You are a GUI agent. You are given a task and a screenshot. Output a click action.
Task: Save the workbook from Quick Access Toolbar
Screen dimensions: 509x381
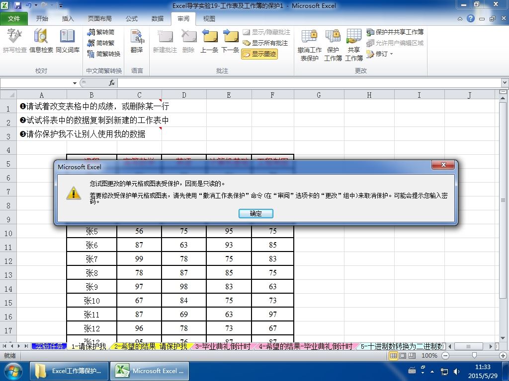(x=17, y=5)
